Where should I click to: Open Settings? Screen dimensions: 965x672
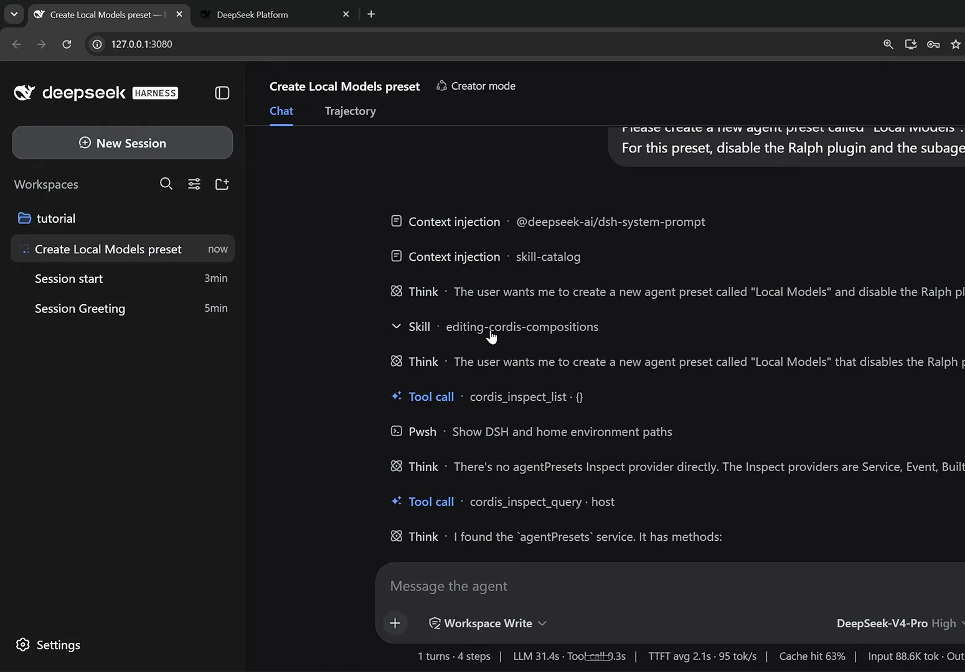(x=49, y=645)
